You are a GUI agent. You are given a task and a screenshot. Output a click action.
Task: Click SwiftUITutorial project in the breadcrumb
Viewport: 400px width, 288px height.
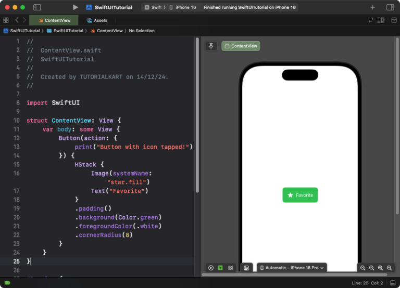coord(22,31)
